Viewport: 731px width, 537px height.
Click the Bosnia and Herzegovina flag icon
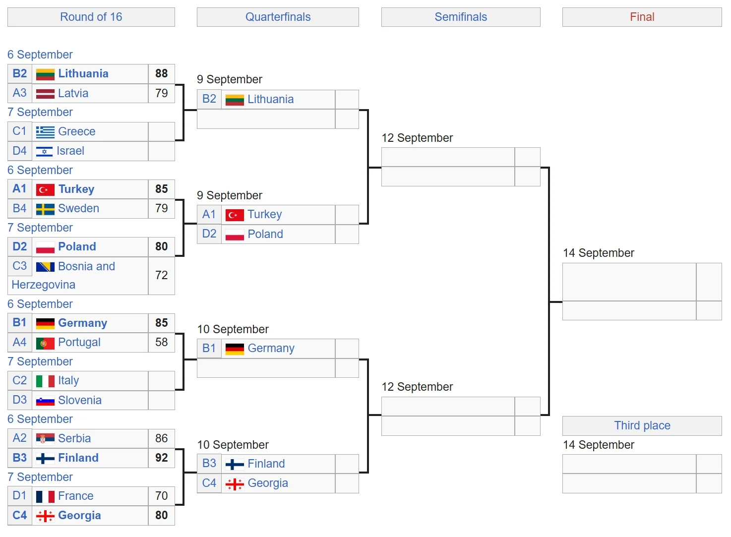pyautogui.click(x=45, y=267)
